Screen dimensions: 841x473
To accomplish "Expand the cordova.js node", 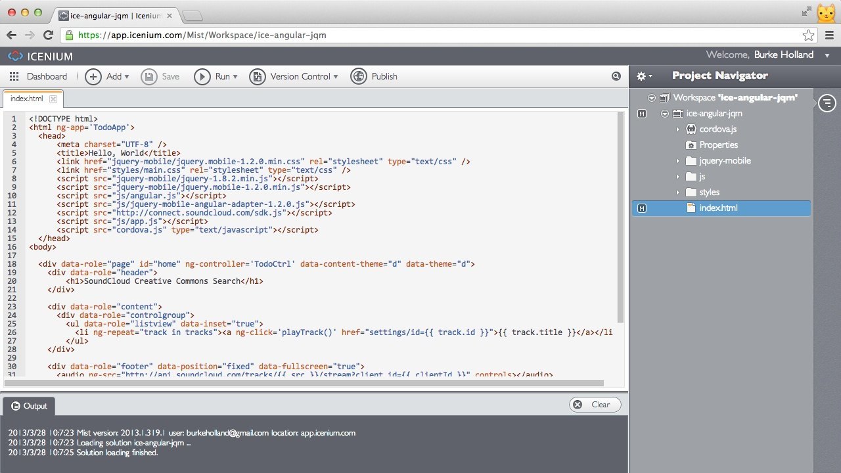I will pyautogui.click(x=677, y=129).
